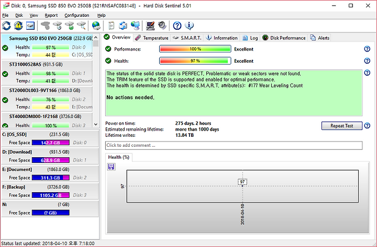Screen dimensions: 377x247
Task: Open the Help menu
Action: pyautogui.click(x=101, y=15)
